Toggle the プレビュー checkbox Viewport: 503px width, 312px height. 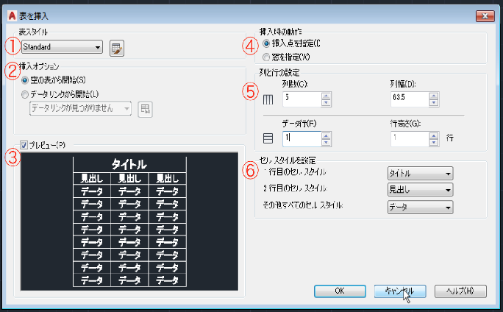[24, 145]
